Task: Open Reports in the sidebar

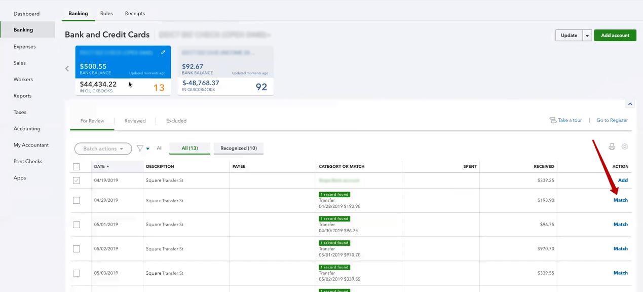Action: [22, 96]
